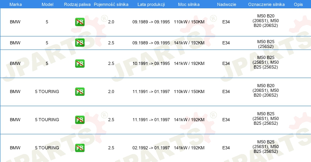The height and width of the screenshot is (162, 311).
Task: Select the Lata produkcji column header
Action: click(151, 4)
